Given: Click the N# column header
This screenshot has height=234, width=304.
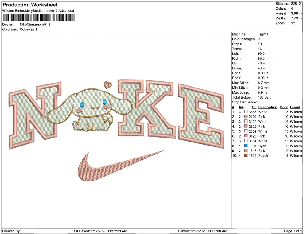Looking at the screenshot, I should click(241, 107).
